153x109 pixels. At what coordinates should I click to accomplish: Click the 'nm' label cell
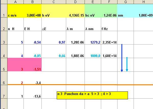pos(126,11)
